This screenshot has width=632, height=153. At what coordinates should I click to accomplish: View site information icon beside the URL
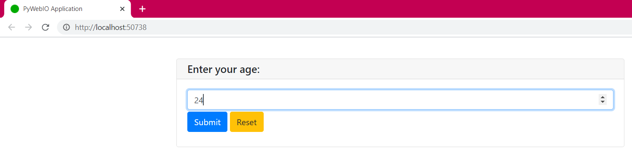click(66, 27)
